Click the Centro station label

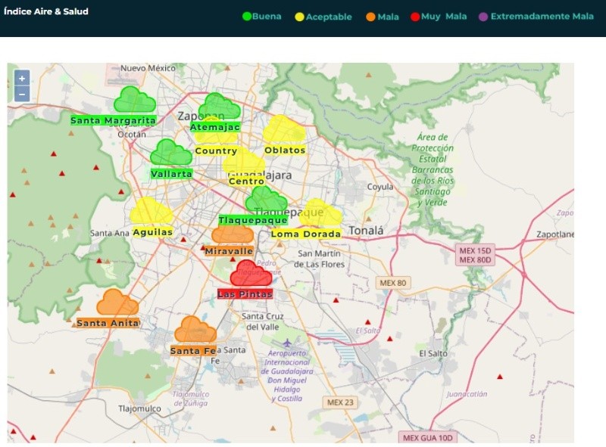click(x=246, y=182)
